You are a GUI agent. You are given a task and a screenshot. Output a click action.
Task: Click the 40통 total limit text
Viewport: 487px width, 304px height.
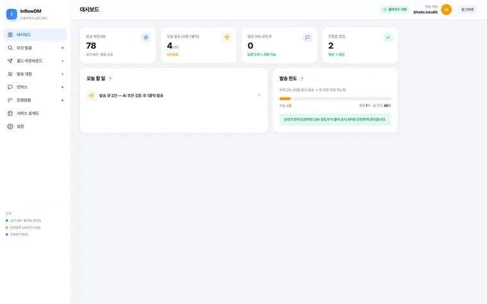click(x=387, y=106)
